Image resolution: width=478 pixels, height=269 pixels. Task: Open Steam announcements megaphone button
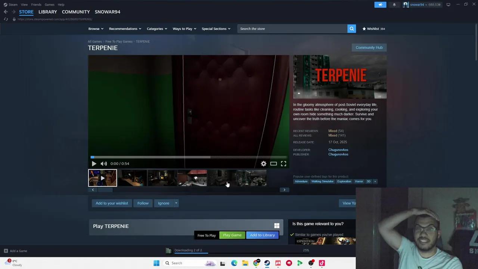[x=380, y=4]
